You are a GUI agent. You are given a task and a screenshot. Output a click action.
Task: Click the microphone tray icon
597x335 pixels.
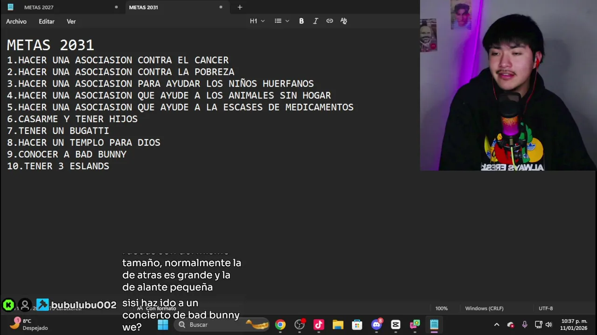click(x=525, y=325)
